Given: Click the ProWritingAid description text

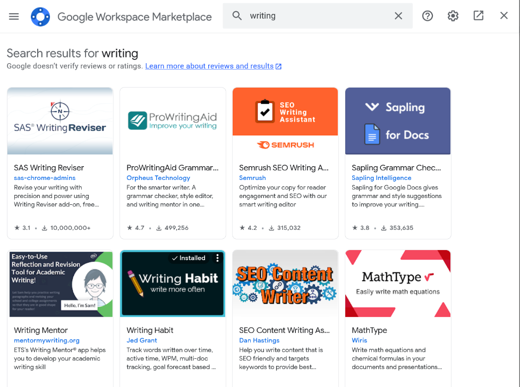Looking at the screenshot, I should pos(170,196).
